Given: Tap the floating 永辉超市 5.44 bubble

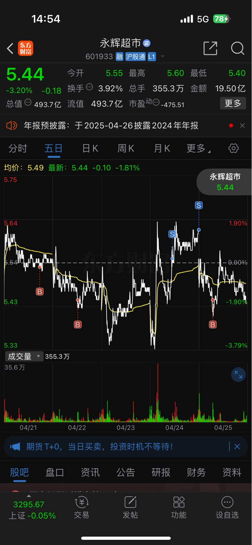Looking at the screenshot, I should (225, 182).
